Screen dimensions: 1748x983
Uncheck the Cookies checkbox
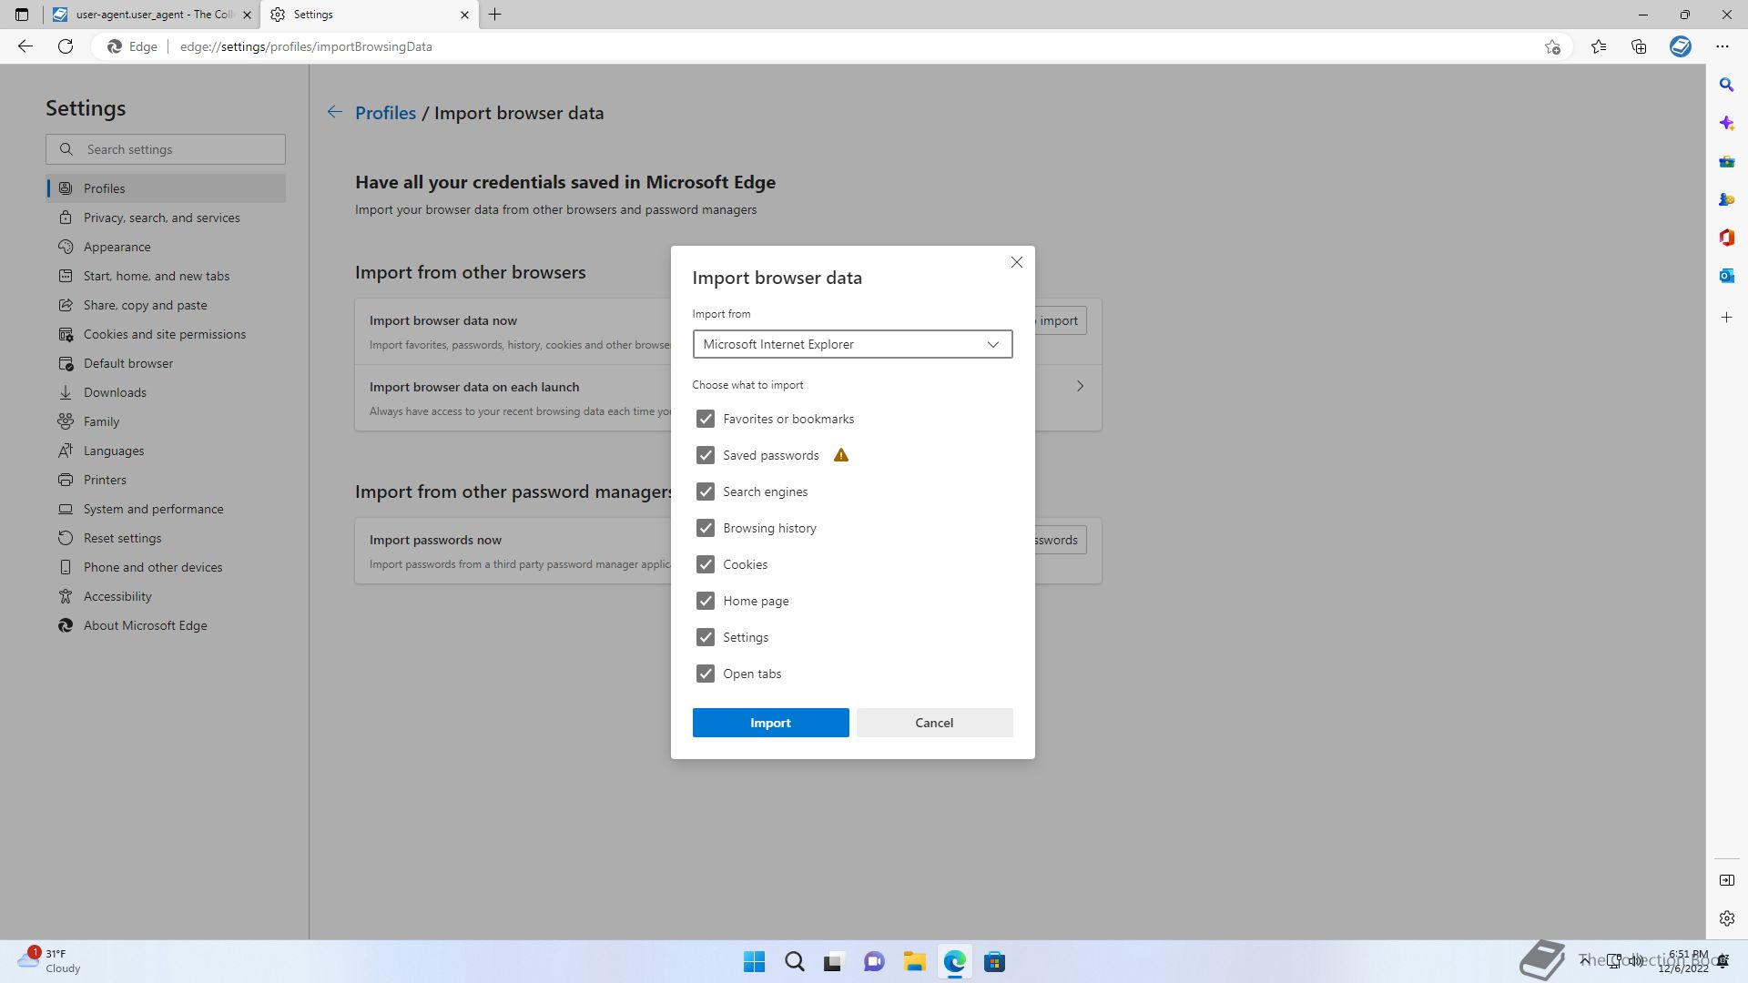(706, 564)
